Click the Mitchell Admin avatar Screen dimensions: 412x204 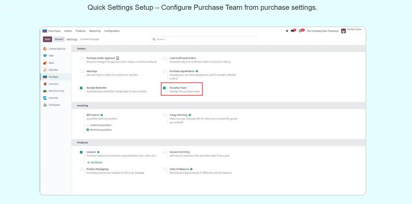[343, 31]
